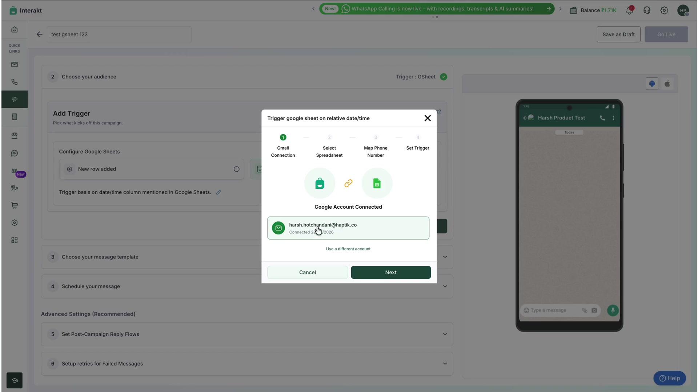This screenshot has height=392, width=698.
Task: Open the home icon in sidebar
Action: (x=15, y=30)
